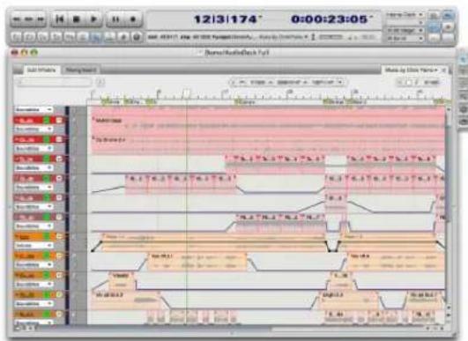468x341 pixels.
Task: Switch to the first, active tab of the arrange window
Action: (41, 70)
